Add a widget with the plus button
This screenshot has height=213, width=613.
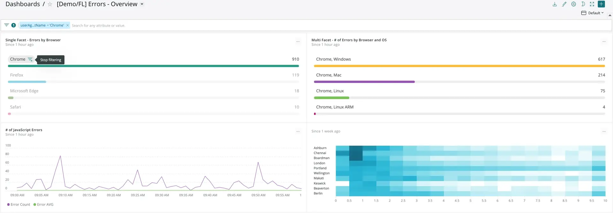click(601, 4)
